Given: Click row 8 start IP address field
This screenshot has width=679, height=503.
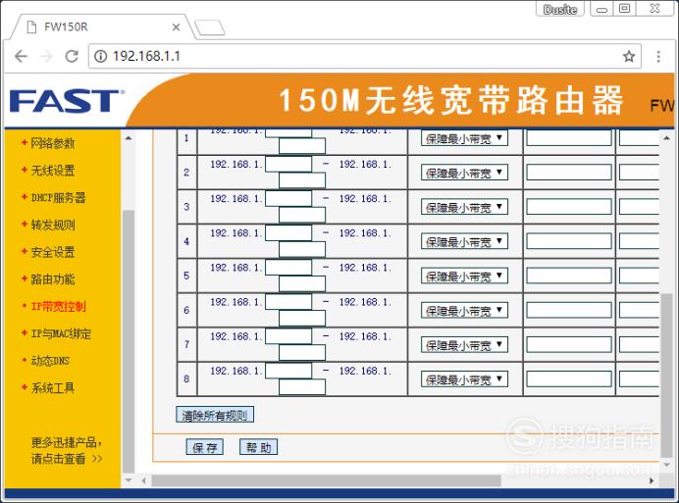Looking at the screenshot, I should click(x=288, y=371).
